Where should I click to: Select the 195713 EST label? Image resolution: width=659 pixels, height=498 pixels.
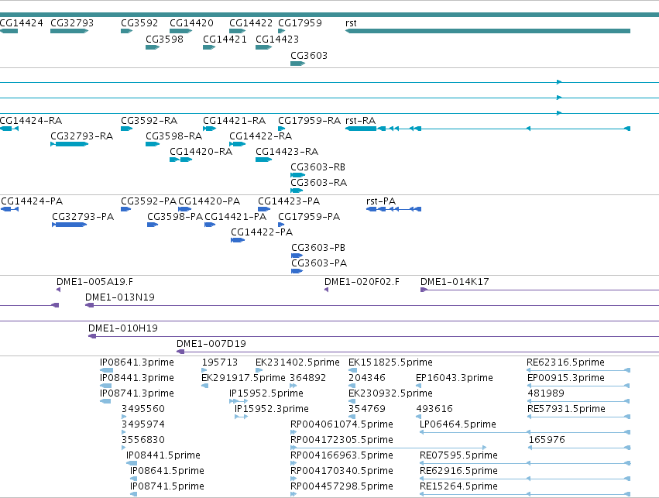[220, 362]
